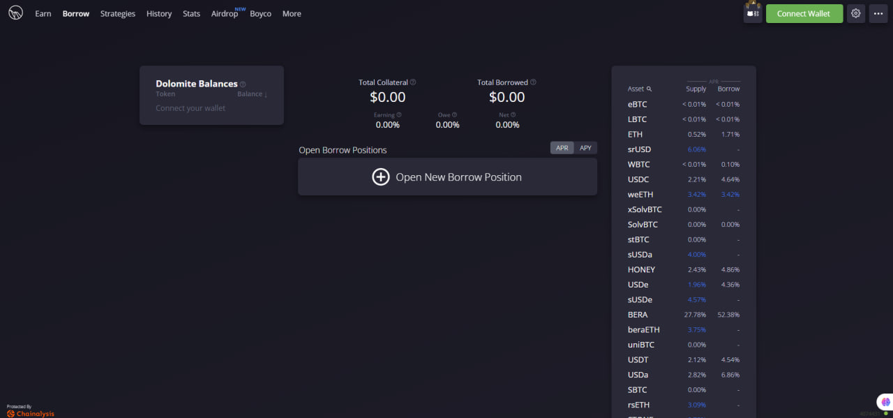Image resolution: width=893 pixels, height=418 pixels.
Task: Switch rate display to APY
Action: pyautogui.click(x=585, y=148)
